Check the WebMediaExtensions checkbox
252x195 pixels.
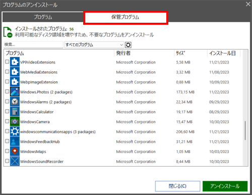tap(7, 72)
